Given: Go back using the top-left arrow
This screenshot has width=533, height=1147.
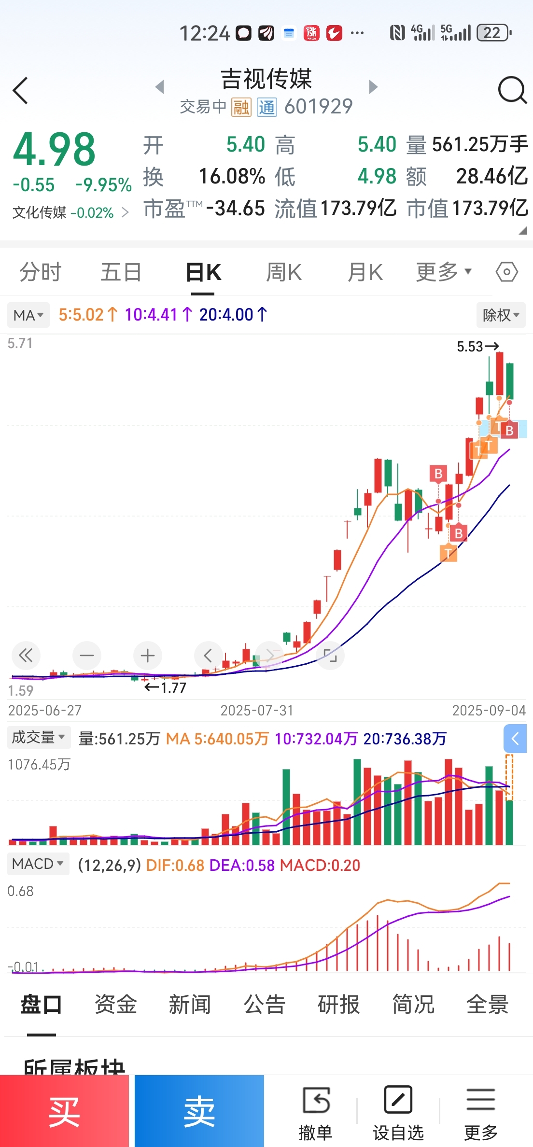Looking at the screenshot, I should (x=20, y=90).
